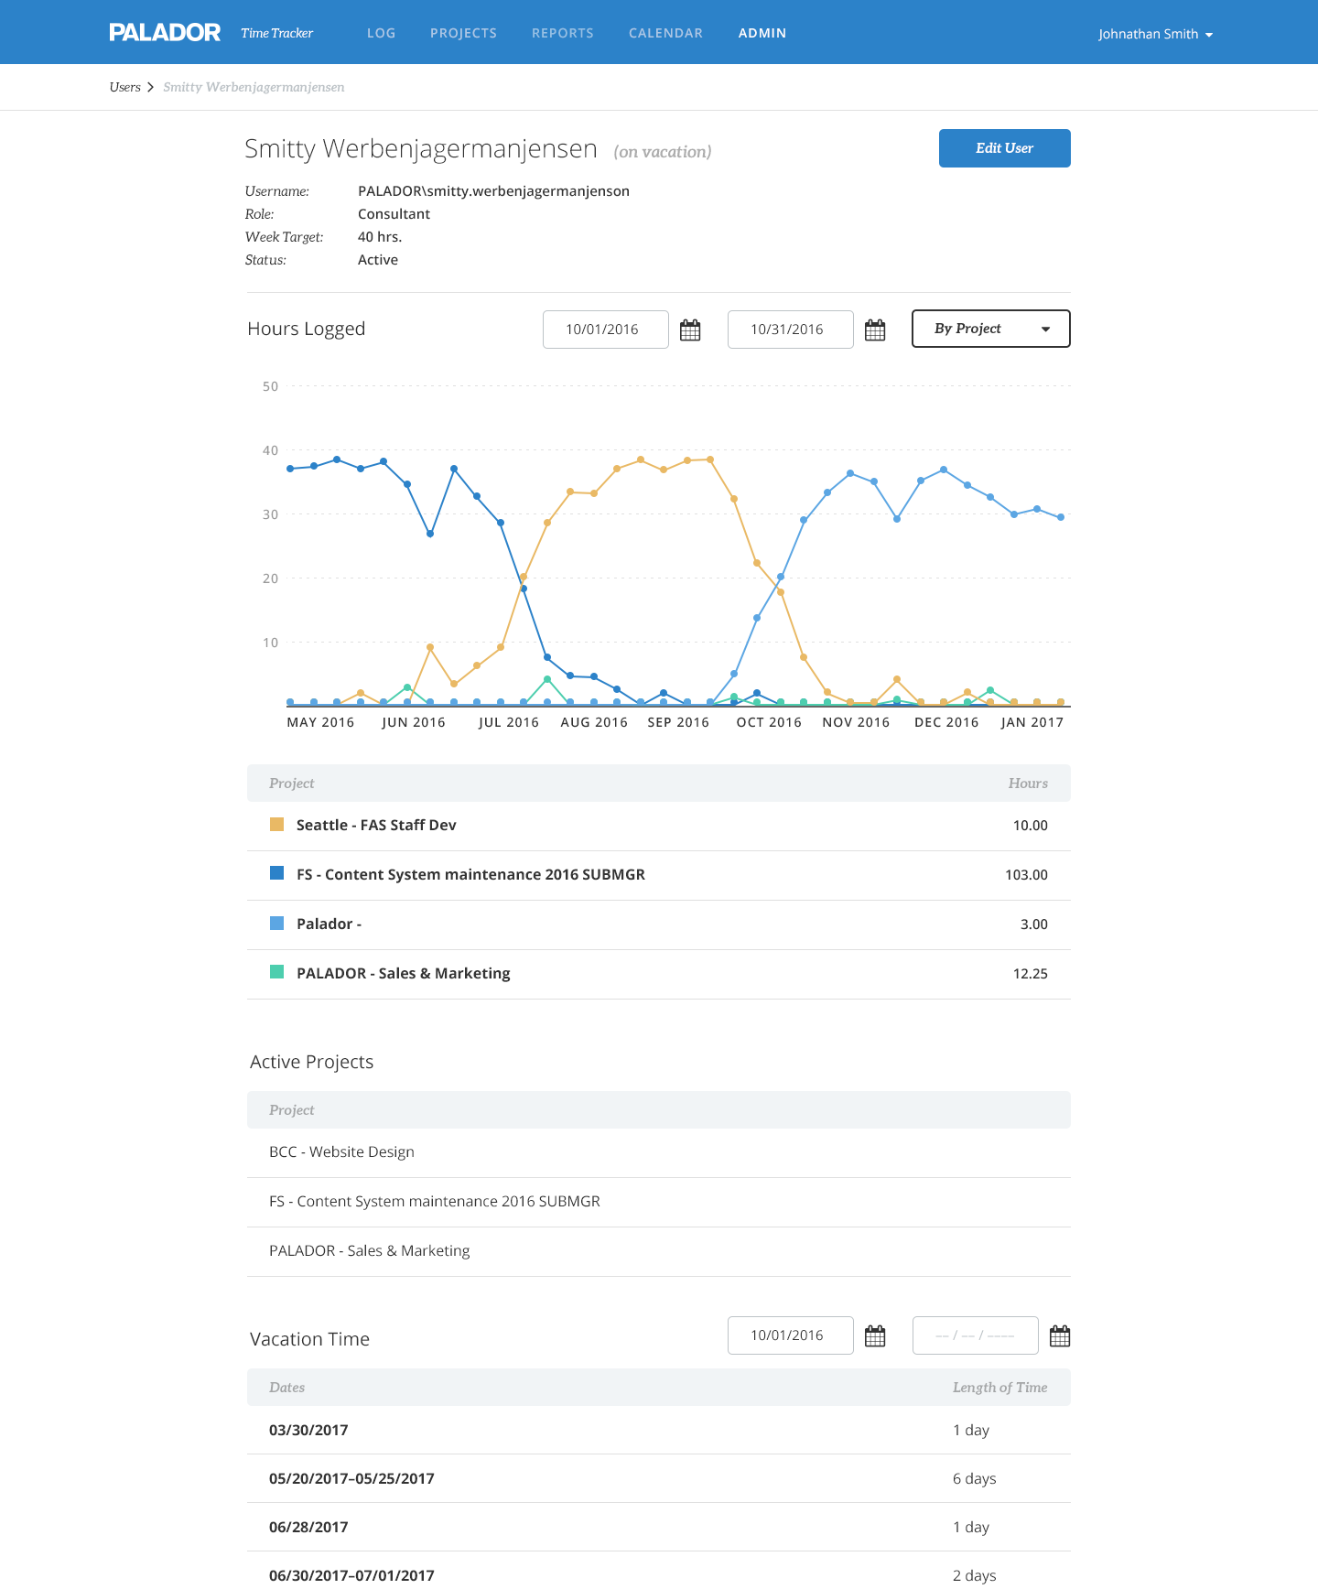This screenshot has height=1589, width=1318.
Task: Open calendar picker for empty Vacation end date
Action: (x=1060, y=1335)
